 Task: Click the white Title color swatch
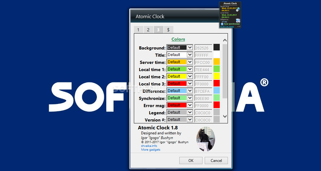point(217,54)
